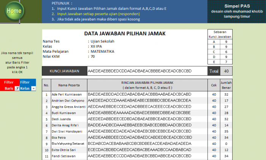The image size is (266, 160).
Task: Click the name Budi Kurniawan
Action: (x=63, y=113)
